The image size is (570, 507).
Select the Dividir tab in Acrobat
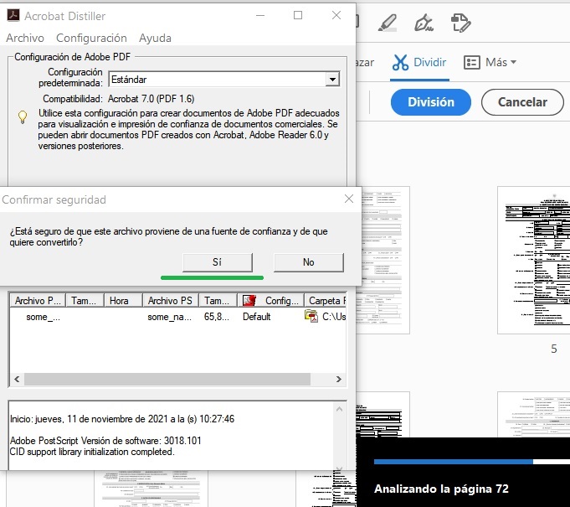click(419, 62)
